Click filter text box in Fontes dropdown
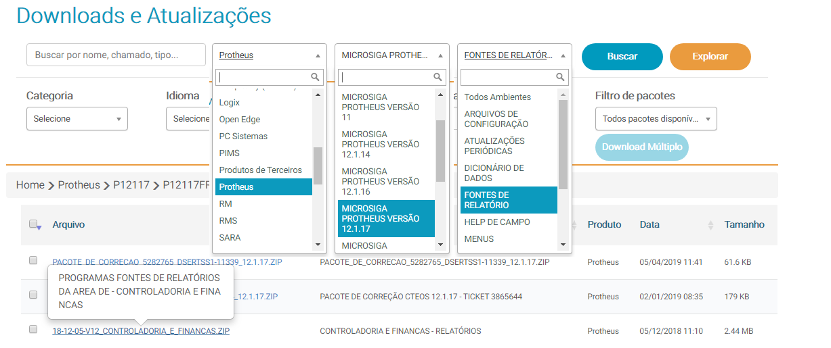The image size is (831, 348). [x=514, y=77]
